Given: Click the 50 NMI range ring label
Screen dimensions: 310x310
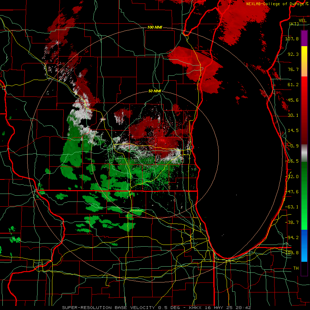Looking at the screenshot, I should [155, 91].
